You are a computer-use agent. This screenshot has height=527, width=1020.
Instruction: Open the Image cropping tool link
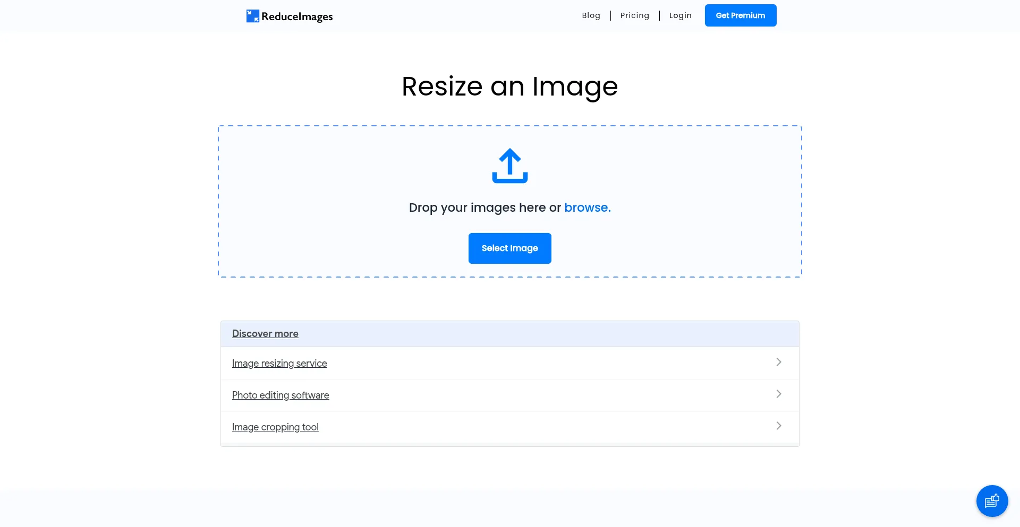click(275, 427)
